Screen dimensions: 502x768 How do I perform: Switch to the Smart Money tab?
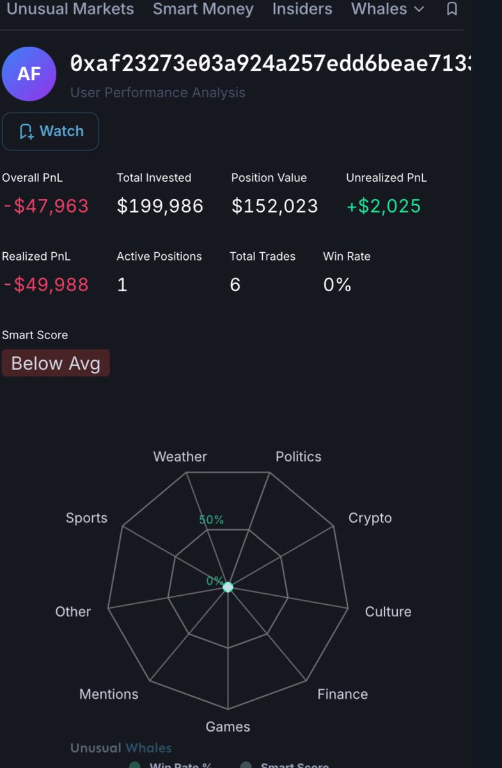[203, 9]
